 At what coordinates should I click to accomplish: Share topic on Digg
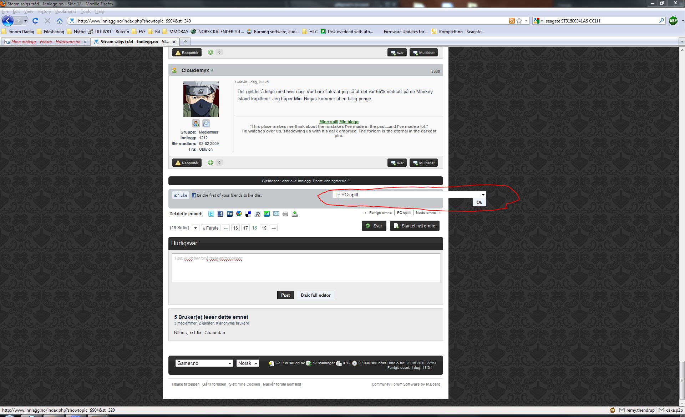pyautogui.click(x=230, y=214)
